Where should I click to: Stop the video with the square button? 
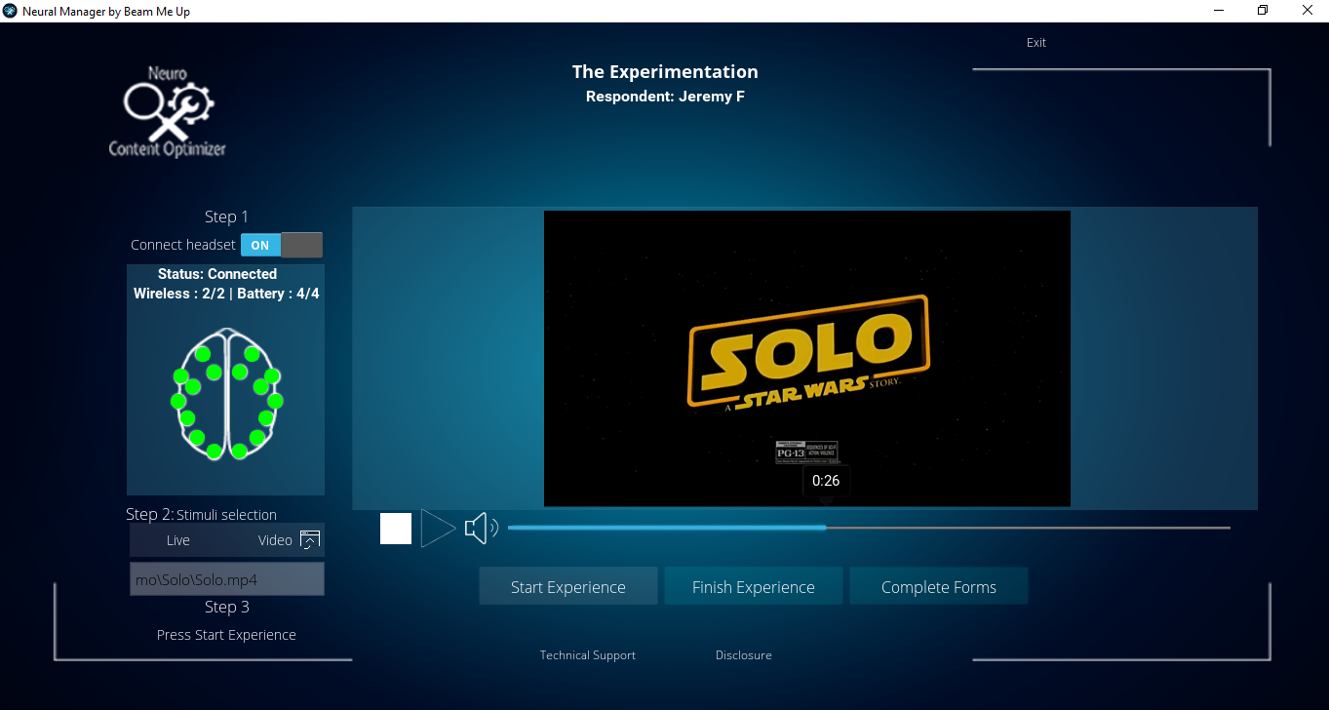[x=396, y=529]
